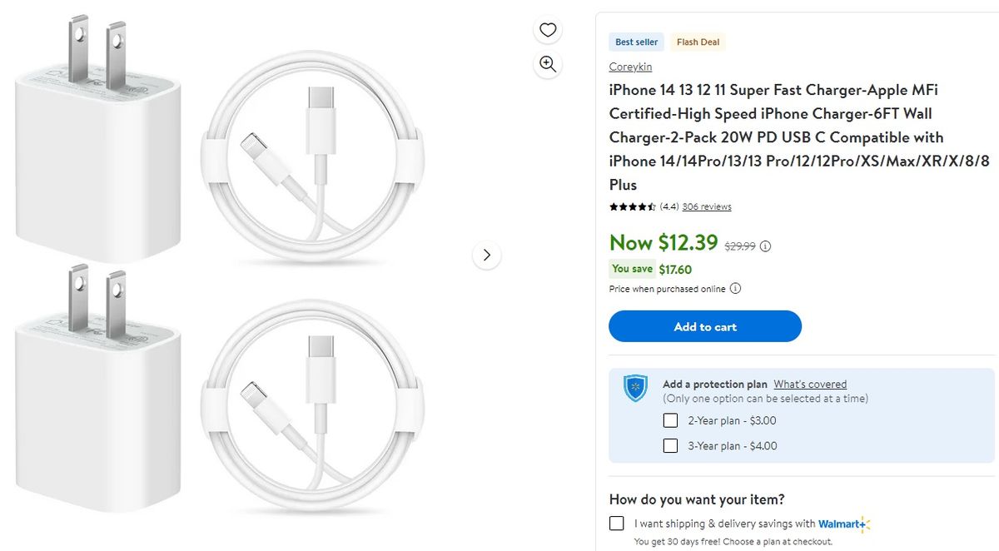This screenshot has height=551, width=999.
Task: Check shipping savings with Walmart+
Action: [x=616, y=524]
